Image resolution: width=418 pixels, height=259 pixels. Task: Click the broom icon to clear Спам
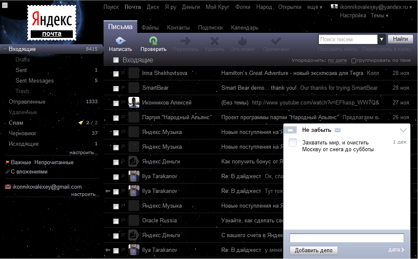click(x=80, y=123)
